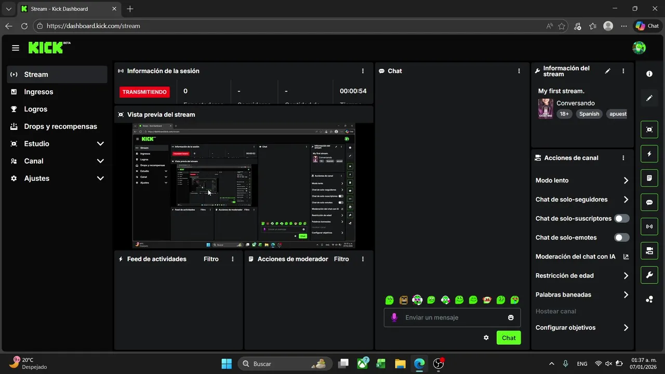Toggle stream preview widget in right sidebar

click(x=649, y=129)
